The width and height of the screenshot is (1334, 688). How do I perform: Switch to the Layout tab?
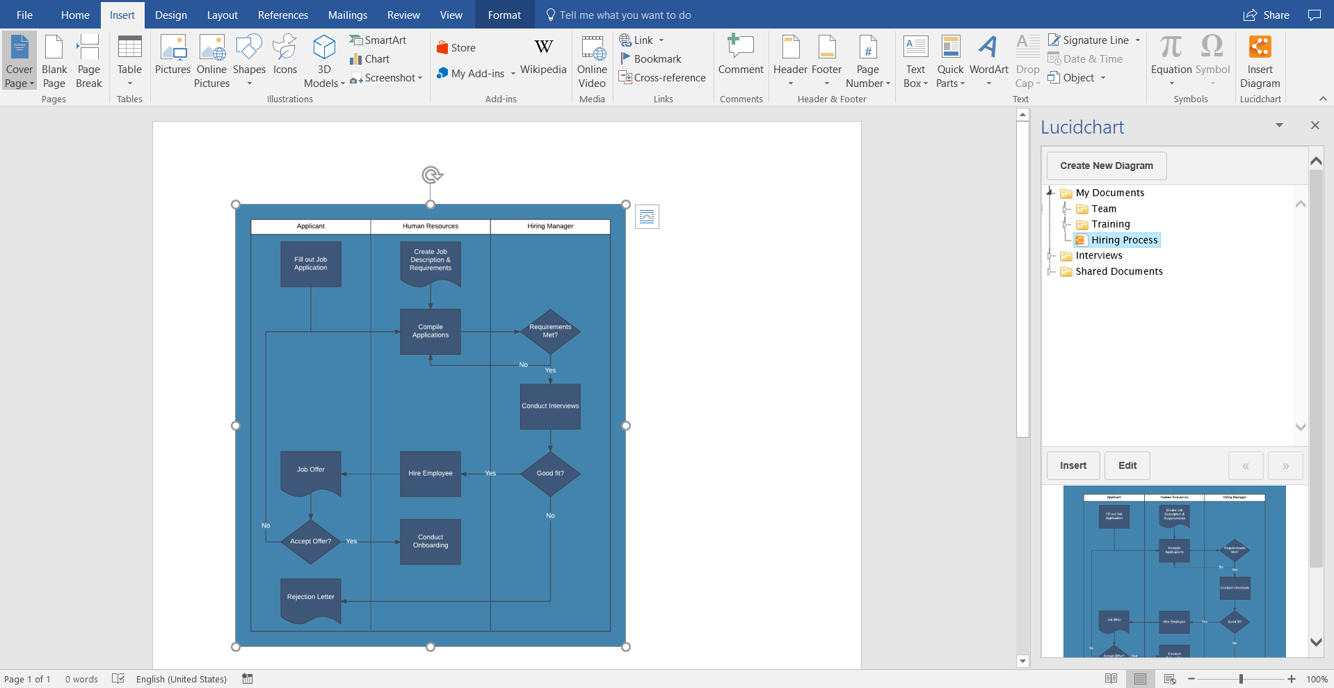coord(222,15)
